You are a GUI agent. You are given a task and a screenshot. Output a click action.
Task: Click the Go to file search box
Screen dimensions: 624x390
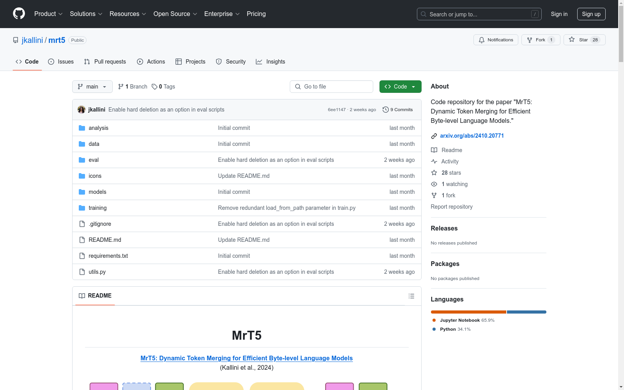click(331, 87)
